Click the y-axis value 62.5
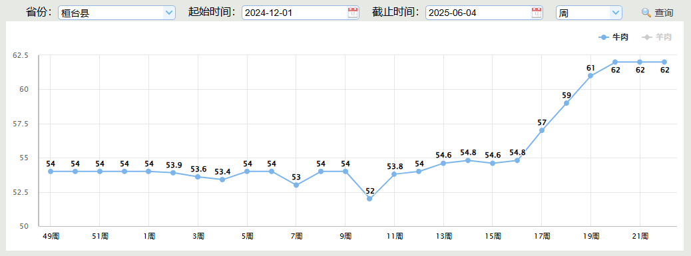Viewport: 691px width, 256px height. click(x=20, y=55)
